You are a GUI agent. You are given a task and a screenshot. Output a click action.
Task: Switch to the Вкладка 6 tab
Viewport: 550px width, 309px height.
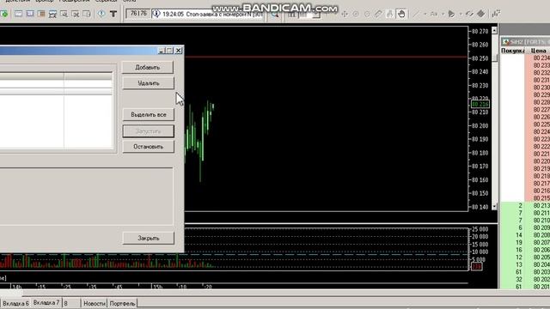[15, 303]
